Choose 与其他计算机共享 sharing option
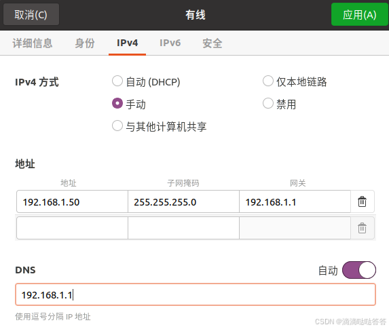The height and width of the screenshot is (329, 389). click(x=117, y=126)
